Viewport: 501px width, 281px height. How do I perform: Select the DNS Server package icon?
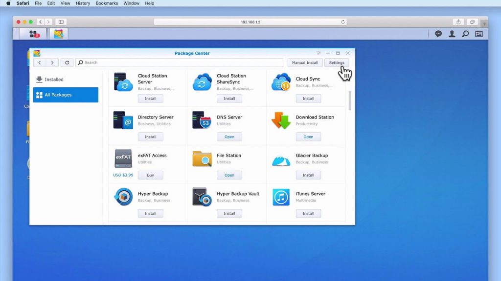[202, 120]
